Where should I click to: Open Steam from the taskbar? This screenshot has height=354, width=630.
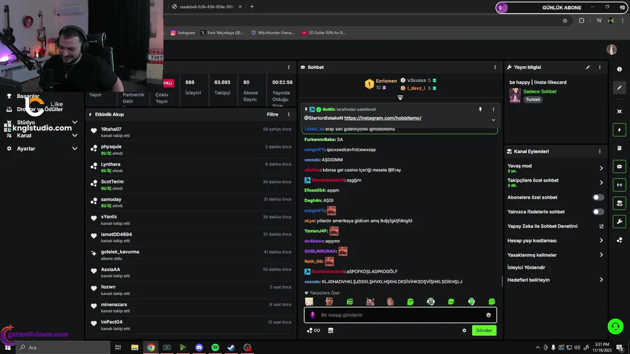(x=231, y=348)
